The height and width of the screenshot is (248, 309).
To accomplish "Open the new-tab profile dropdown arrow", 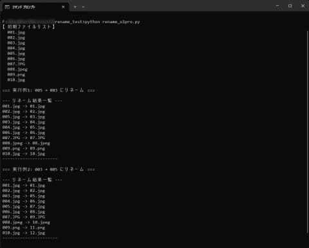I will (84, 7).
